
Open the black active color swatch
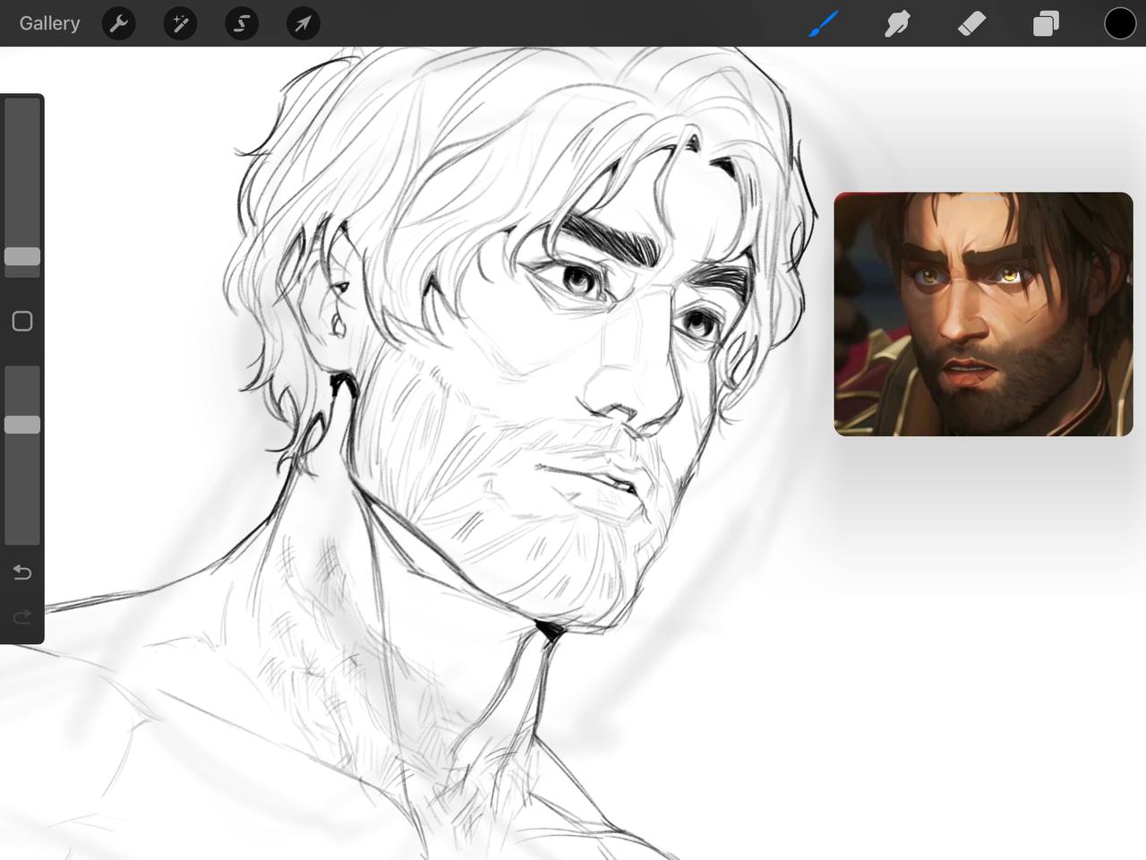click(x=1120, y=23)
